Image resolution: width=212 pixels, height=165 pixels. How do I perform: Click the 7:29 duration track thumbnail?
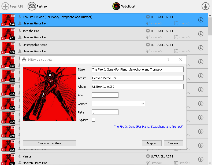pyautogui.click(x=8, y=104)
